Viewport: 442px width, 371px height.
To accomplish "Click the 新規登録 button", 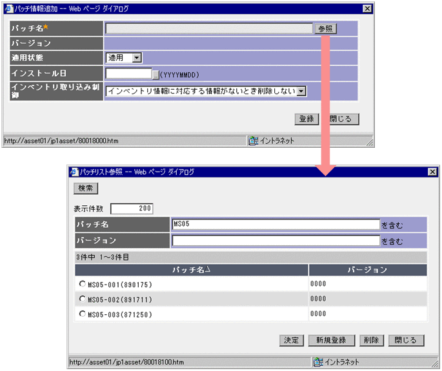I will (x=332, y=340).
